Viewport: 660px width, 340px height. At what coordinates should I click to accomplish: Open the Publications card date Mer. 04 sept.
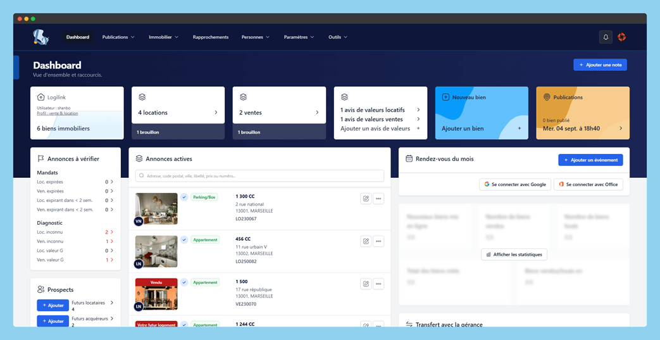[571, 129]
